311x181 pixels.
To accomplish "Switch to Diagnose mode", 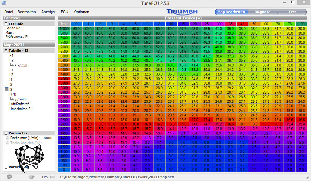I will (262, 12).
